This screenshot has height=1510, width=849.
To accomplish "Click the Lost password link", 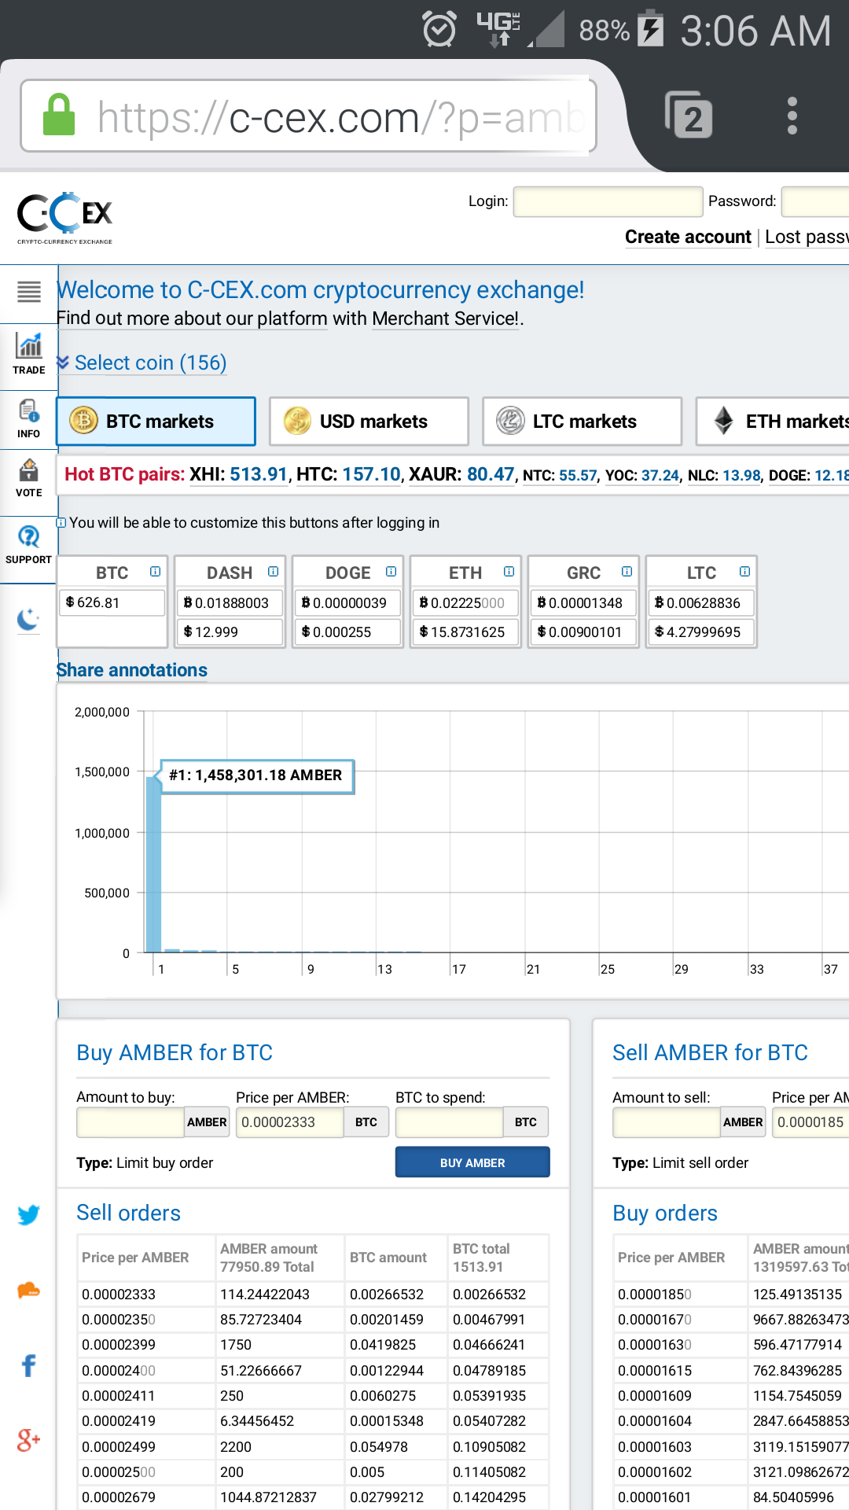I will pyautogui.click(x=807, y=237).
